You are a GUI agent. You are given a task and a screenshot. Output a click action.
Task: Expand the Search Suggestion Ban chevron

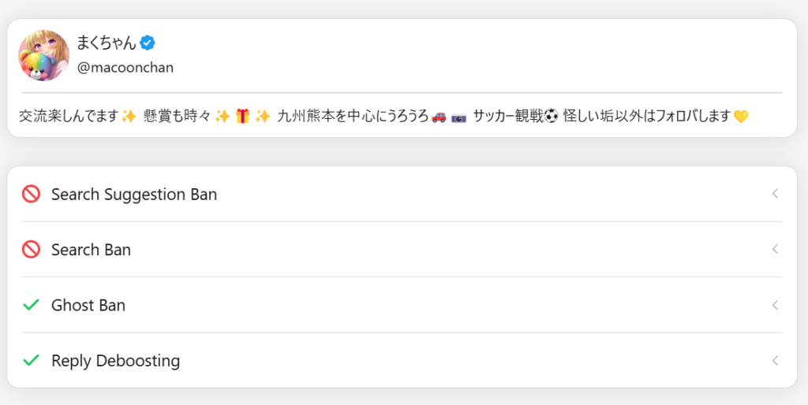click(x=775, y=194)
